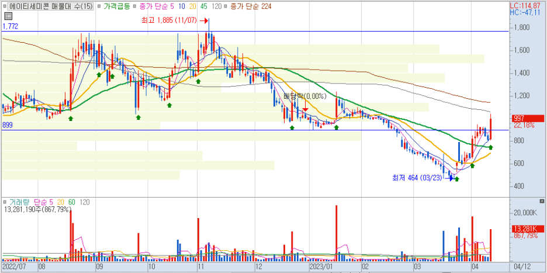Select the yellow 20 volume average label

[60, 202]
